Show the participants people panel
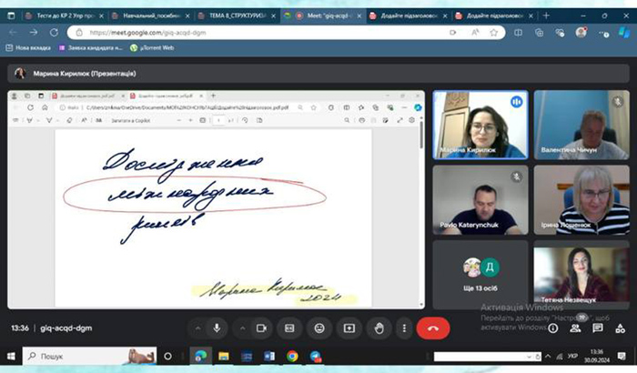The height and width of the screenshot is (373, 637). (575, 328)
